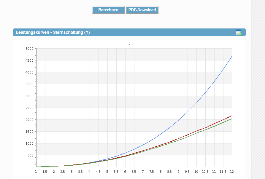Select the 4000 label on the y-axis
The width and height of the screenshot is (265, 179).
click(29, 72)
